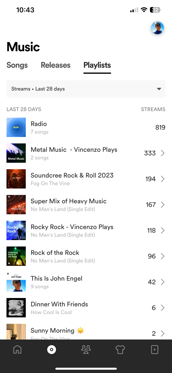The image size is (172, 373).
Task: Switch to the Releases tab
Action: pos(55,65)
